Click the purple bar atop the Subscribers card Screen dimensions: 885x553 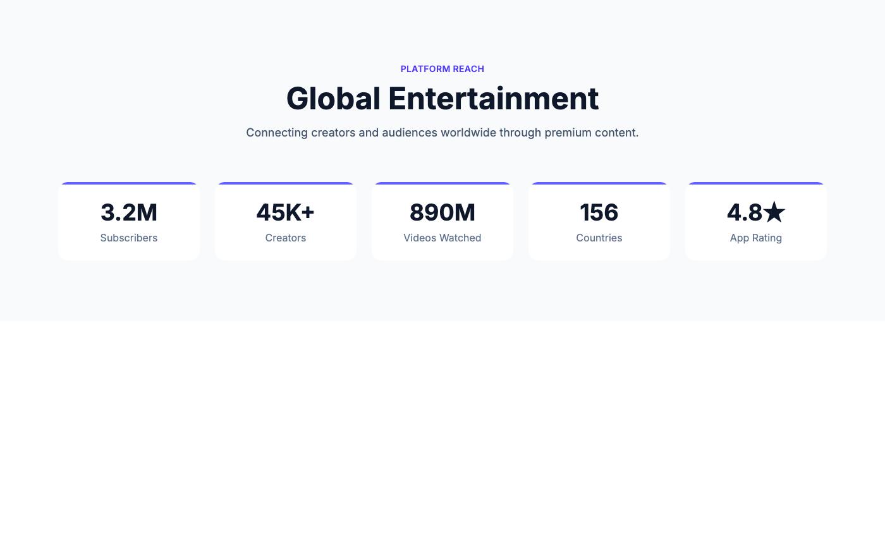pyautogui.click(x=129, y=183)
